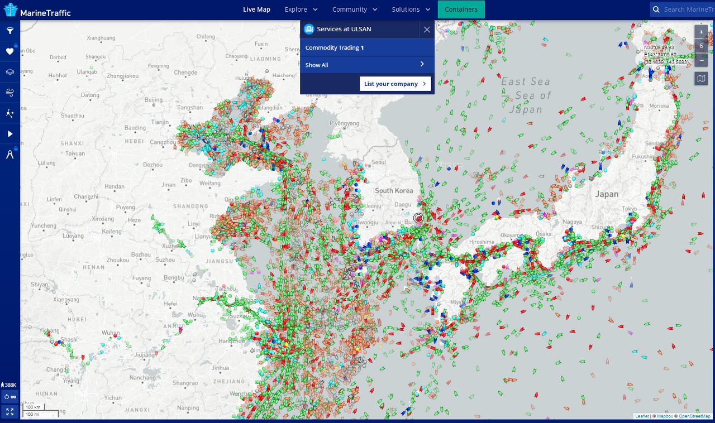Click the Ulsan port marker on map

click(418, 218)
